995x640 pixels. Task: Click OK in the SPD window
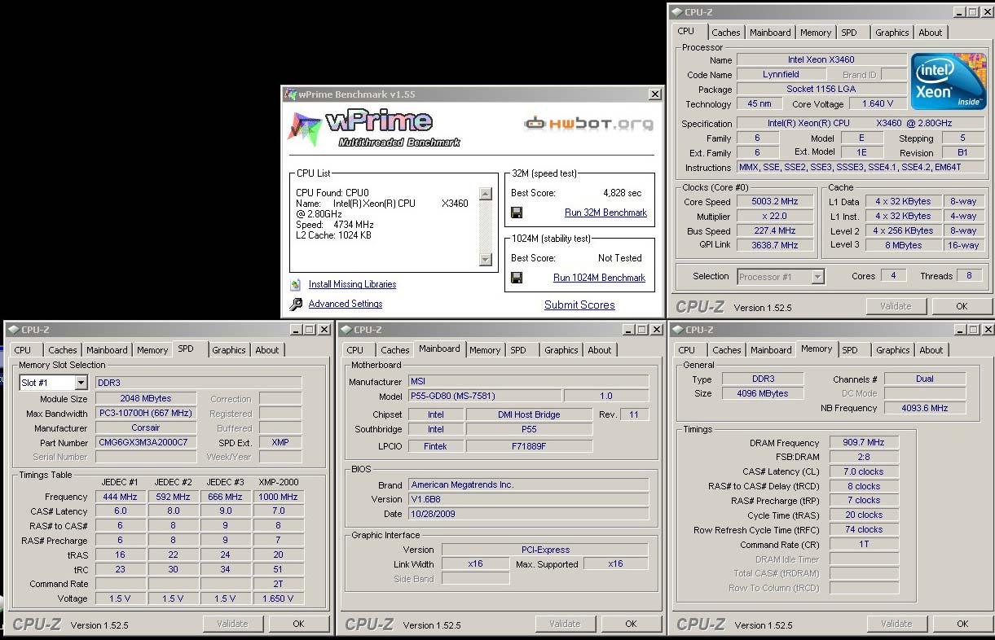click(298, 624)
